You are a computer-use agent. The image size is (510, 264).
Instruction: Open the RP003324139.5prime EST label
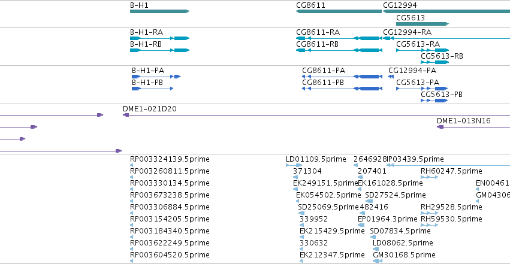pyautogui.click(x=170, y=159)
